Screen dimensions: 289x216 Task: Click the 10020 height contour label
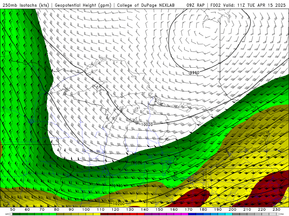[x=147, y=125]
